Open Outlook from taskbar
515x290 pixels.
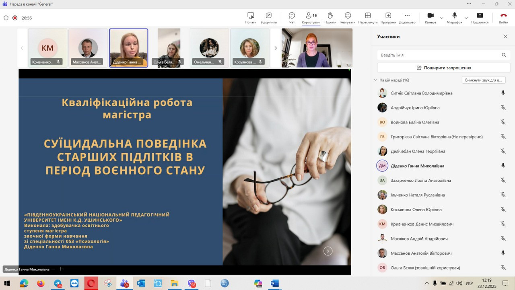141,284
